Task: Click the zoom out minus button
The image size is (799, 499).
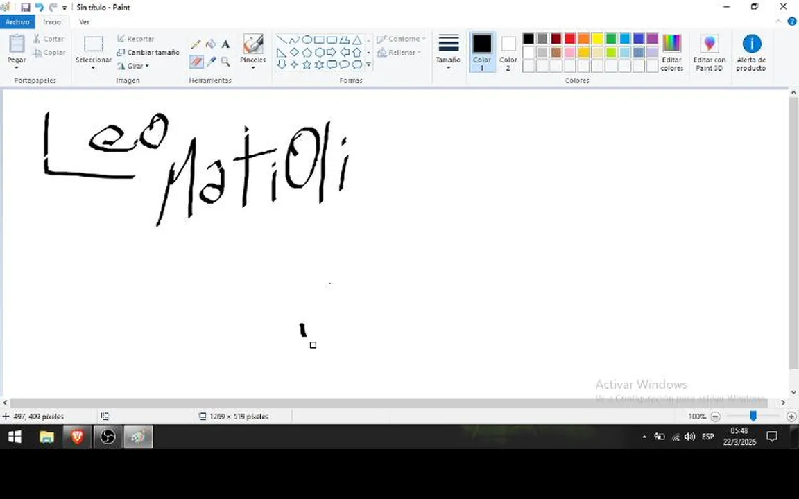Action: click(x=715, y=417)
